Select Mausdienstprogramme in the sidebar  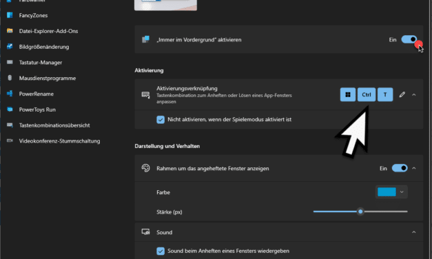pos(48,79)
